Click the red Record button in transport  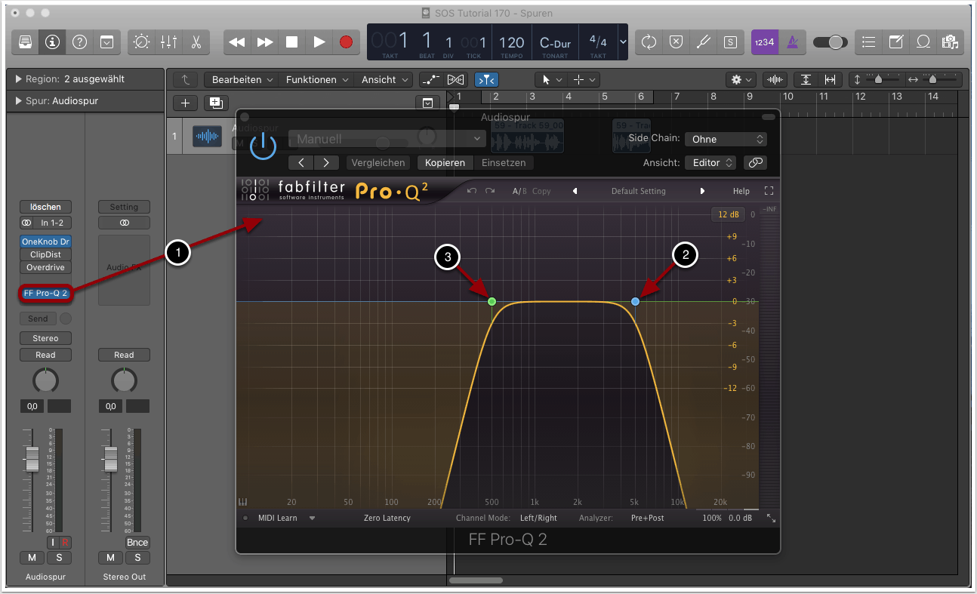click(x=346, y=42)
